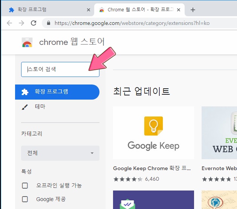The height and width of the screenshot is (209, 237).
Task: Select the Chrome 웹 스토어 browser tab
Action: (139, 10)
